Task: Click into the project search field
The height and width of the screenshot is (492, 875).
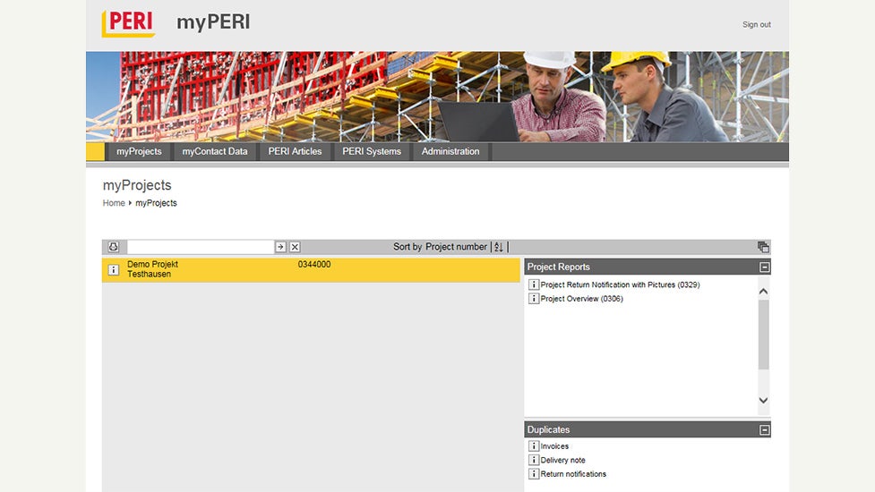Action: [x=200, y=247]
